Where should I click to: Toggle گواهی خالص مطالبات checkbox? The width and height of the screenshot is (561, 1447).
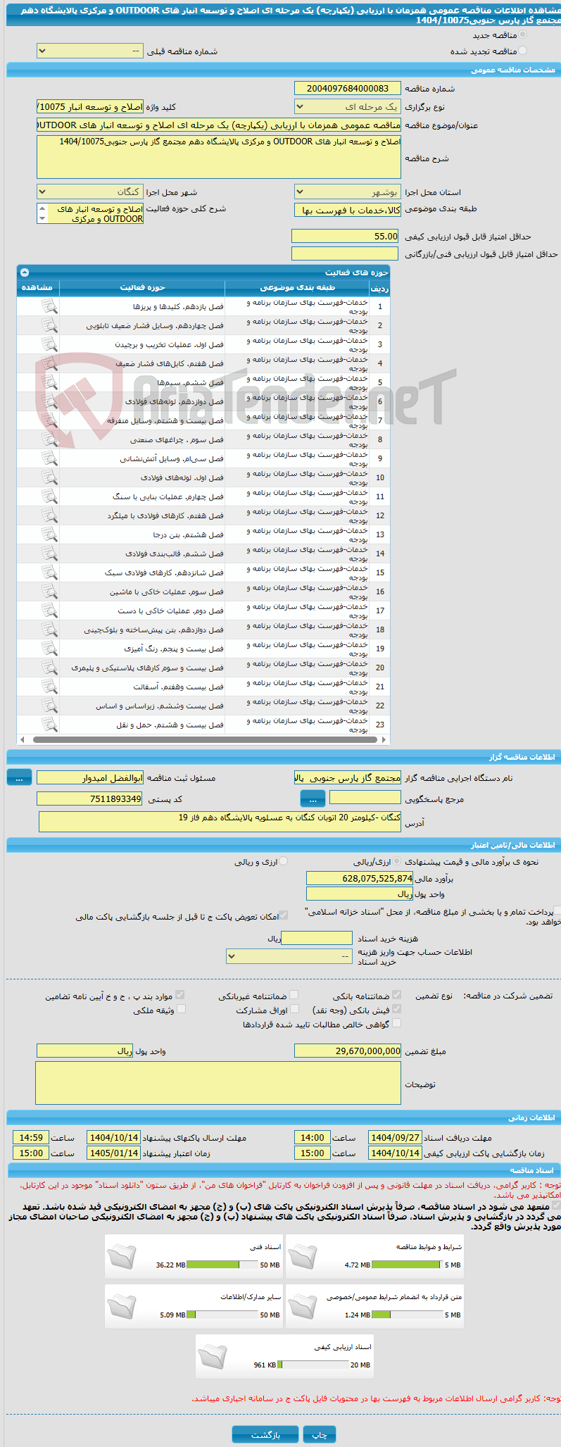coord(396,1023)
